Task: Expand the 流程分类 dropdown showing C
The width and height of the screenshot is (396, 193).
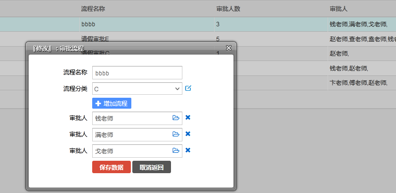Action: pos(137,89)
